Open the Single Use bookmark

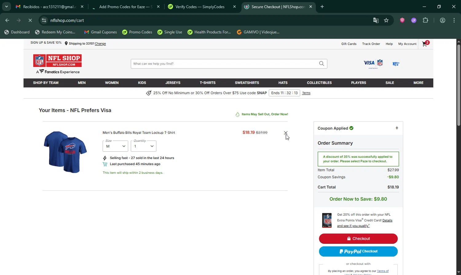click(170, 32)
